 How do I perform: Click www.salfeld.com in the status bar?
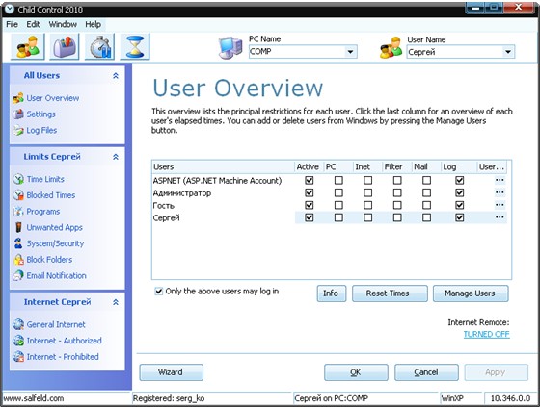[34, 398]
